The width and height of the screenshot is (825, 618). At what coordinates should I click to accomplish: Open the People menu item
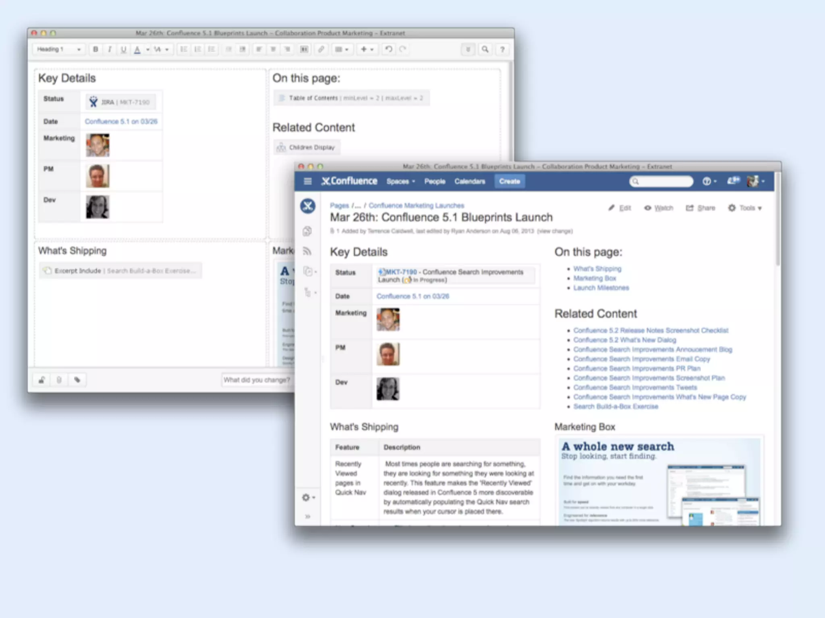(435, 181)
